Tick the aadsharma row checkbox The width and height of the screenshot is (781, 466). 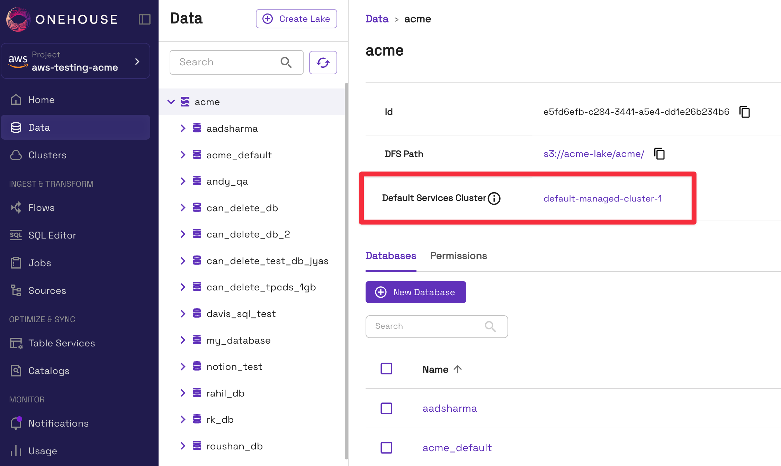coord(386,408)
